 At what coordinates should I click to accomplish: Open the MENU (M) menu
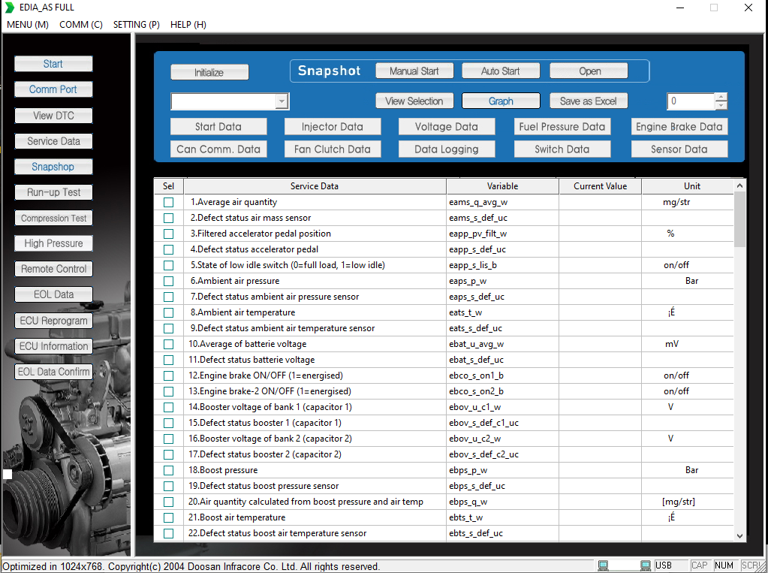(x=28, y=25)
